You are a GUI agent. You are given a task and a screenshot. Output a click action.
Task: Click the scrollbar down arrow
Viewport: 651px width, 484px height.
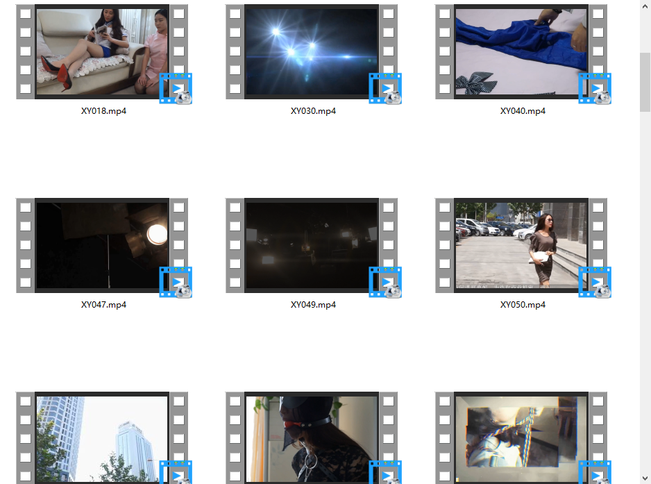pyautogui.click(x=645, y=478)
